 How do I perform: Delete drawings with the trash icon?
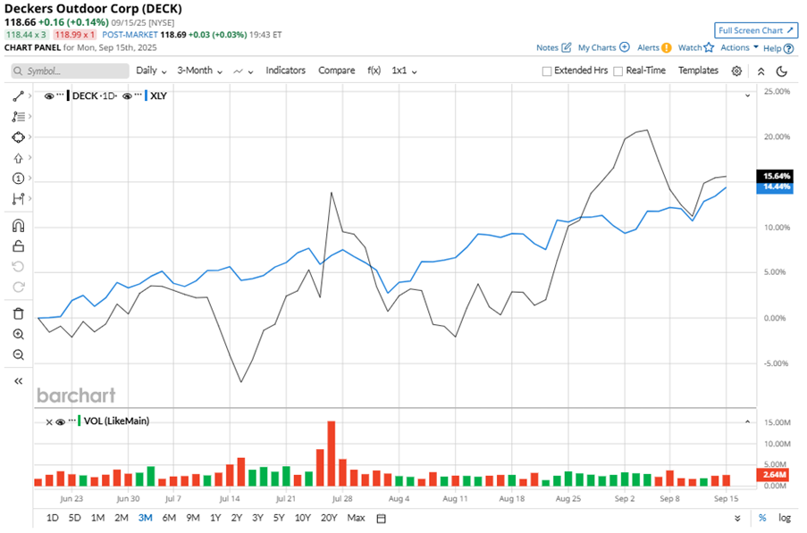18,313
